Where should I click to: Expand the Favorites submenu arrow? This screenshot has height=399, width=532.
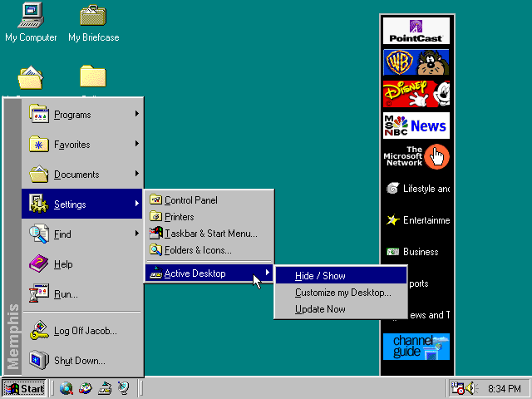point(136,144)
